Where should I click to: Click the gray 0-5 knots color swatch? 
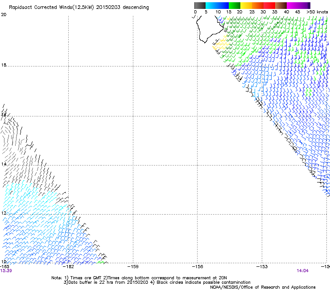(200, 5)
